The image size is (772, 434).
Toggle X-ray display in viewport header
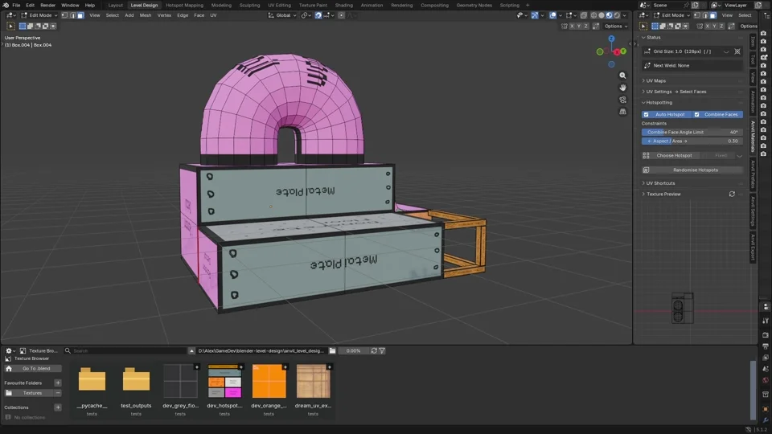[x=584, y=15]
